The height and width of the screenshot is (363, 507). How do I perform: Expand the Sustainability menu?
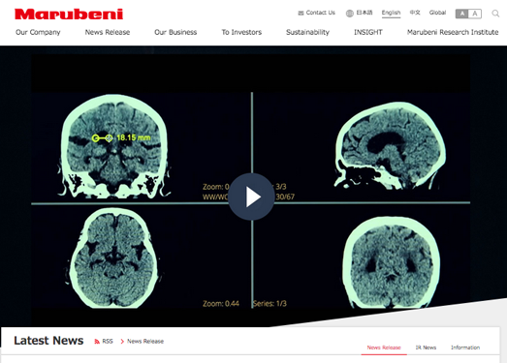[x=307, y=32]
